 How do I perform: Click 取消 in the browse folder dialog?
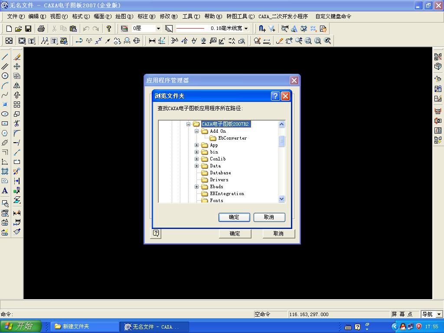coord(269,217)
